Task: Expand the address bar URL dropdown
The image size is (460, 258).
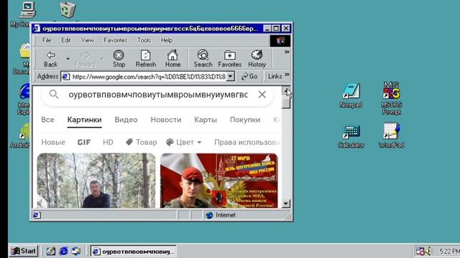Action: (231, 77)
